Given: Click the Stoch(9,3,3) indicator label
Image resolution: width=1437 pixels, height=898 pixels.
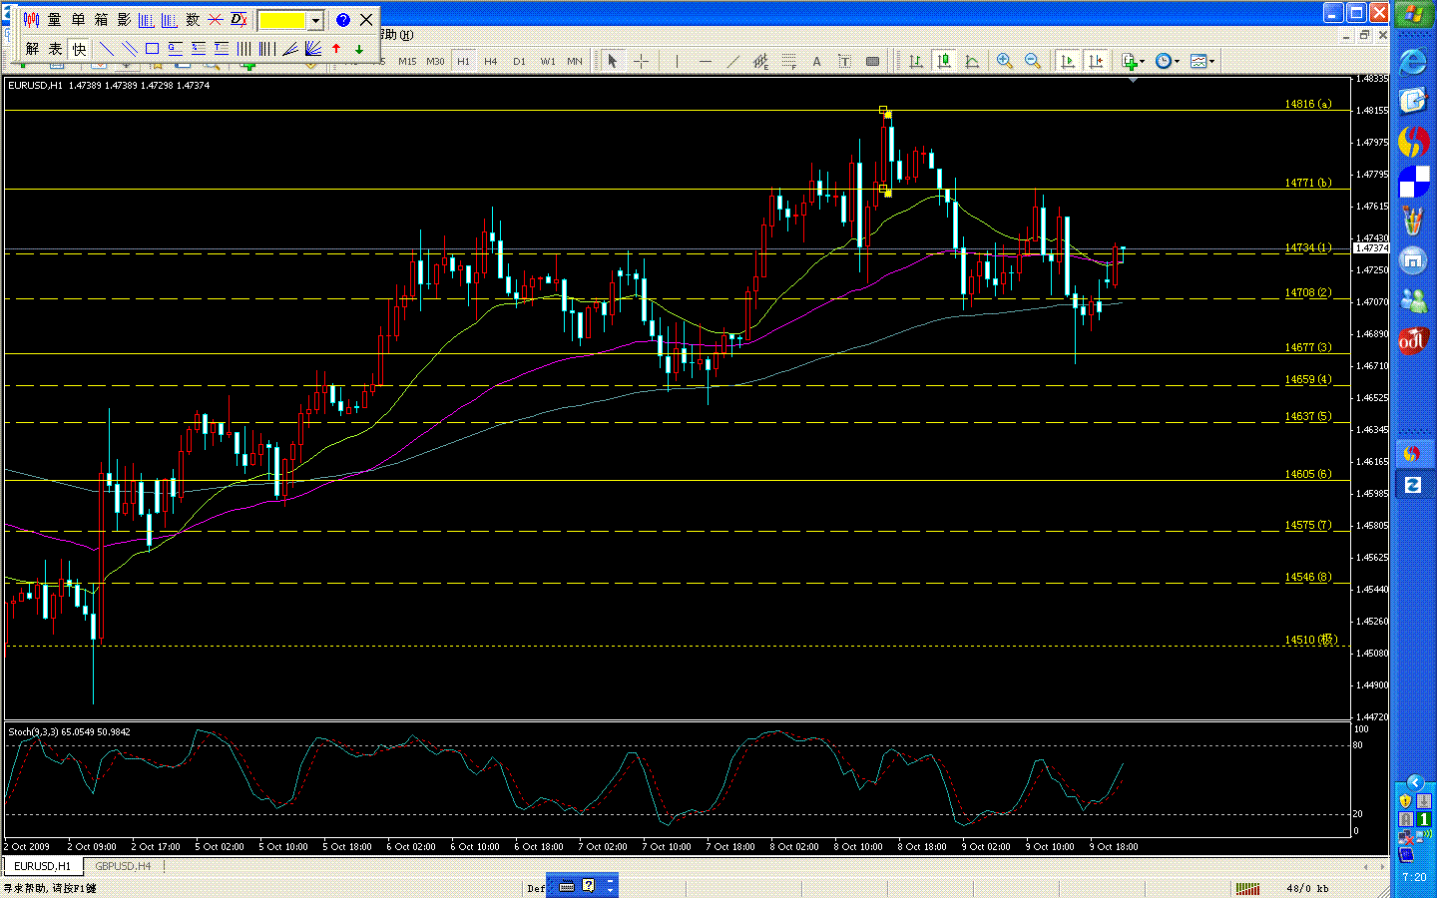Looking at the screenshot, I should click(69, 731).
